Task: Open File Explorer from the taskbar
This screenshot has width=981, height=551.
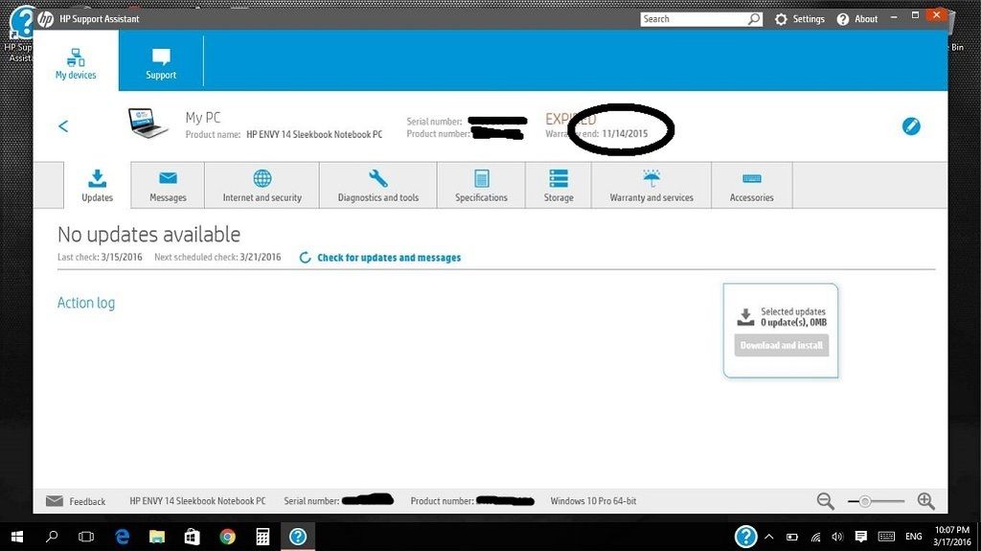Action: pyautogui.click(x=156, y=537)
